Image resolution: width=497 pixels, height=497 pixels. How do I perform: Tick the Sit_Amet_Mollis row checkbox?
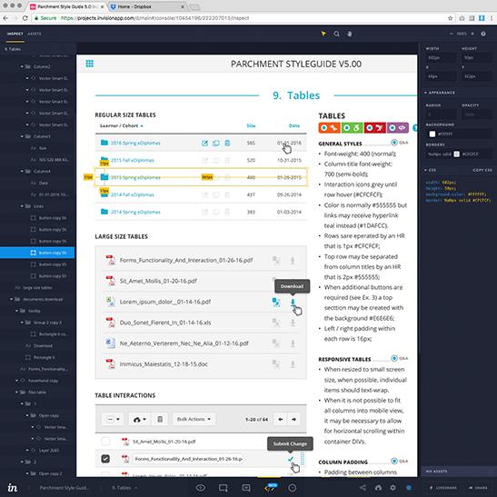pos(105,442)
